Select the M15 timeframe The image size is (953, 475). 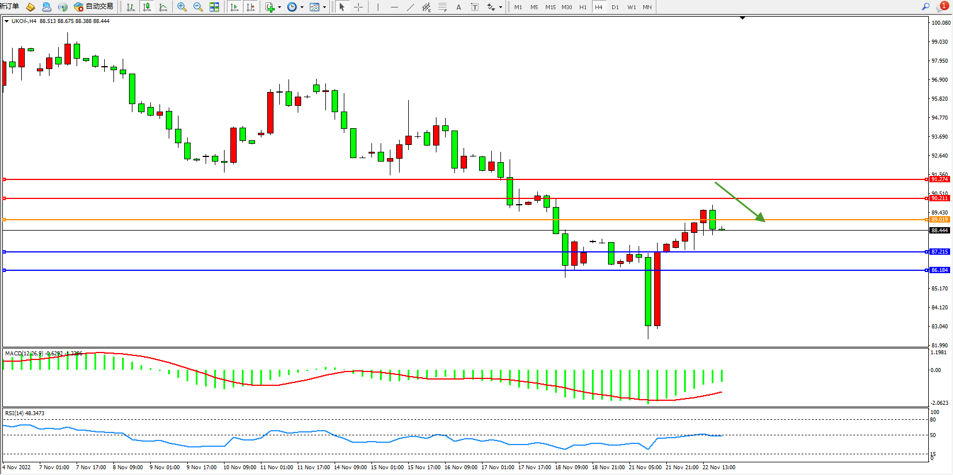pos(550,7)
